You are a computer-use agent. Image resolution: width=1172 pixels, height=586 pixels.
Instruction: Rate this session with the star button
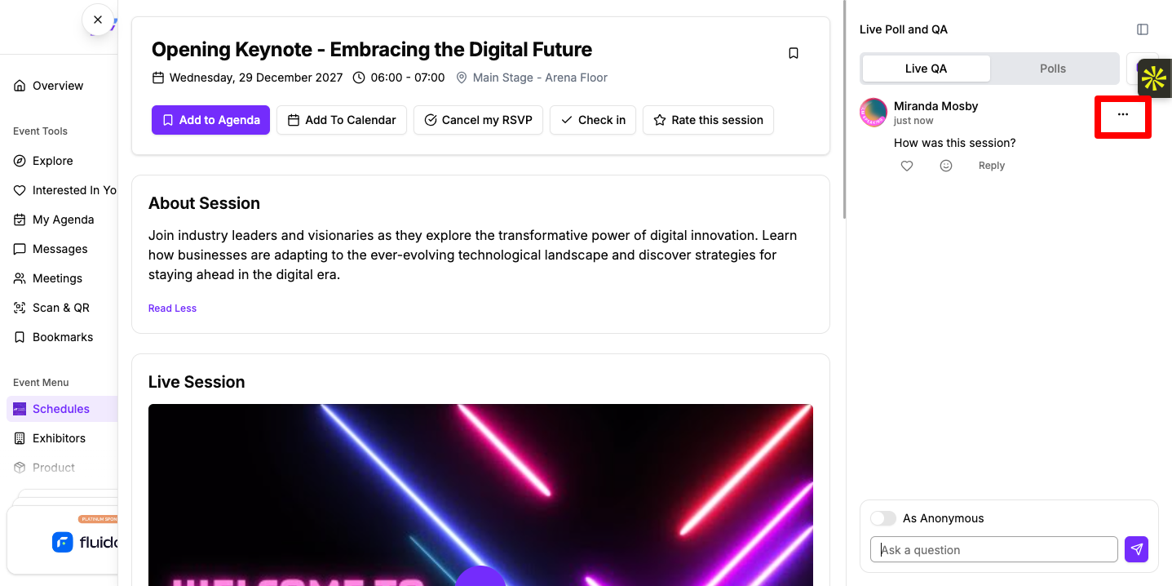708,120
